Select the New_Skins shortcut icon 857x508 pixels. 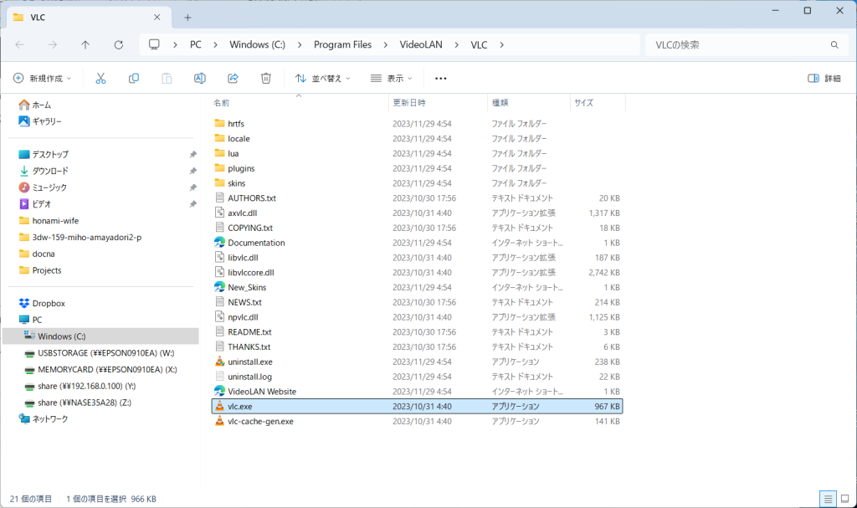pos(220,287)
